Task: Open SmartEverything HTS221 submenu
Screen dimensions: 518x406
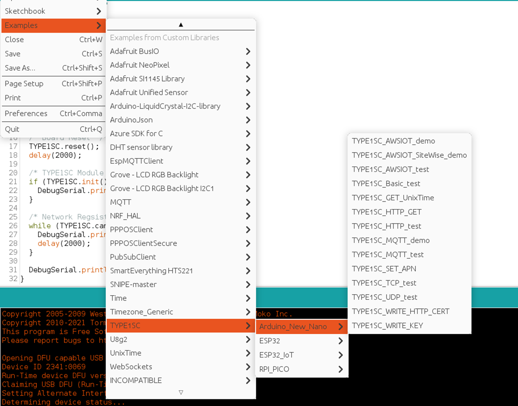Action: (181, 271)
